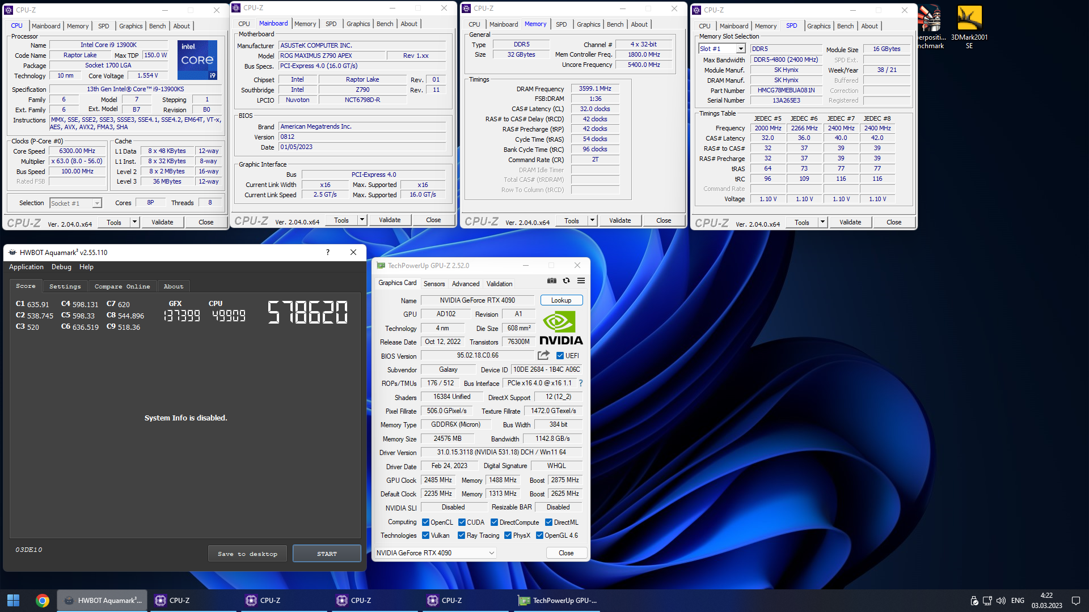Image resolution: width=1089 pixels, height=612 pixels.
Task: Open Graphics tab in Mainboard CPU-Z window
Action: pyautogui.click(x=358, y=24)
